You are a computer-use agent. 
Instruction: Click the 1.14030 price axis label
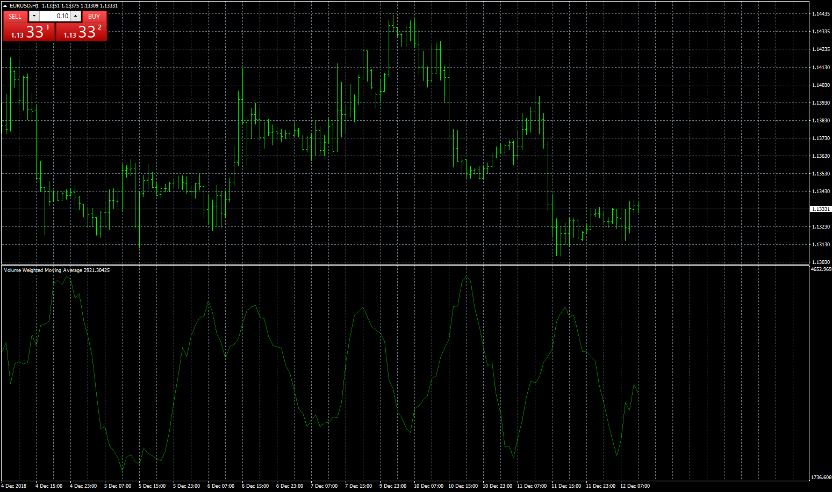pos(821,85)
